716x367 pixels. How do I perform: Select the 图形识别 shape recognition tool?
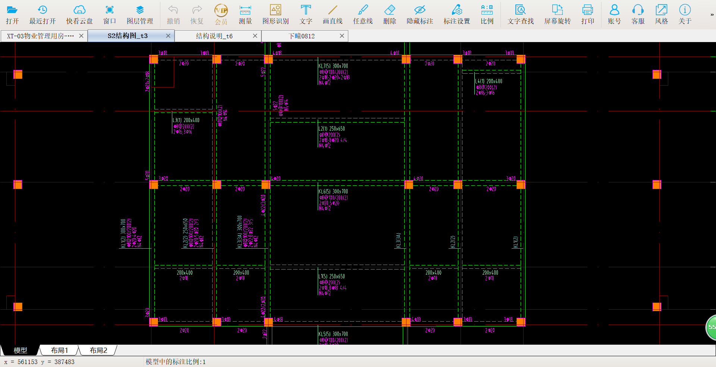(276, 15)
